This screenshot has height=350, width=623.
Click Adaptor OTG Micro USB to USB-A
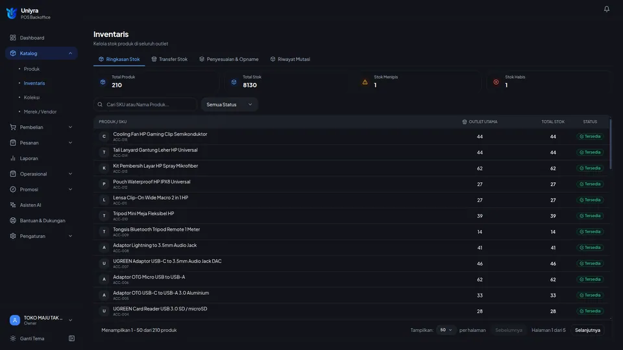point(149,277)
